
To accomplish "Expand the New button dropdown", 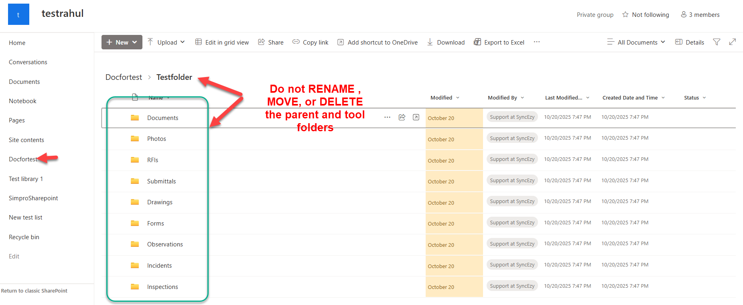I will pos(122,42).
